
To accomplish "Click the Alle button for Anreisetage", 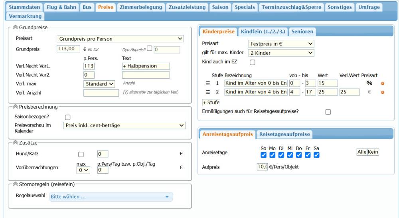I will click(x=361, y=152).
